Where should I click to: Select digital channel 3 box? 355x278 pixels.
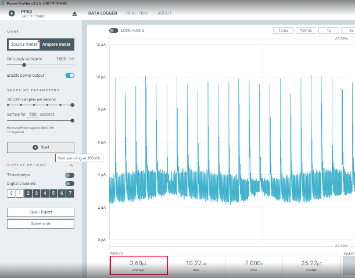[x=36, y=193]
